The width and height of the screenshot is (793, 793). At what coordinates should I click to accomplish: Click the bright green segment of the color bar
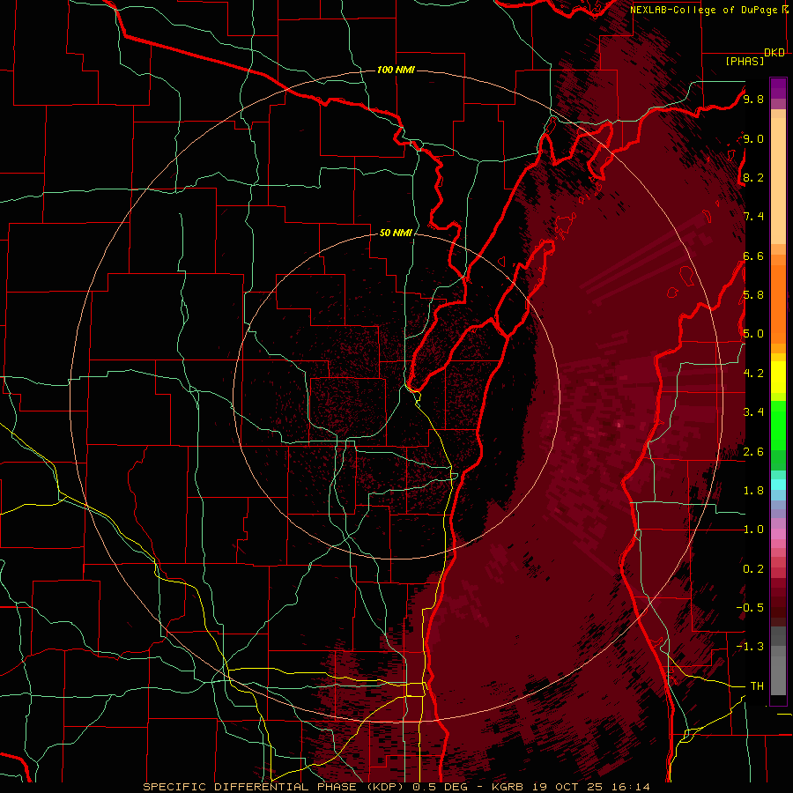[x=778, y=425]
